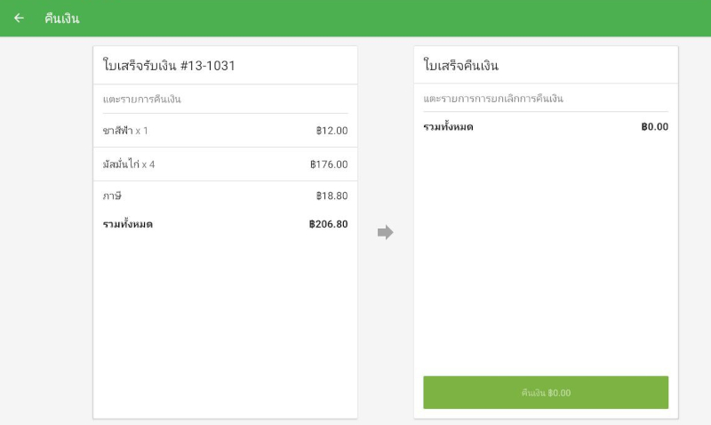
Task: Click the ภาษี tax label
Action: coord(112,196)
